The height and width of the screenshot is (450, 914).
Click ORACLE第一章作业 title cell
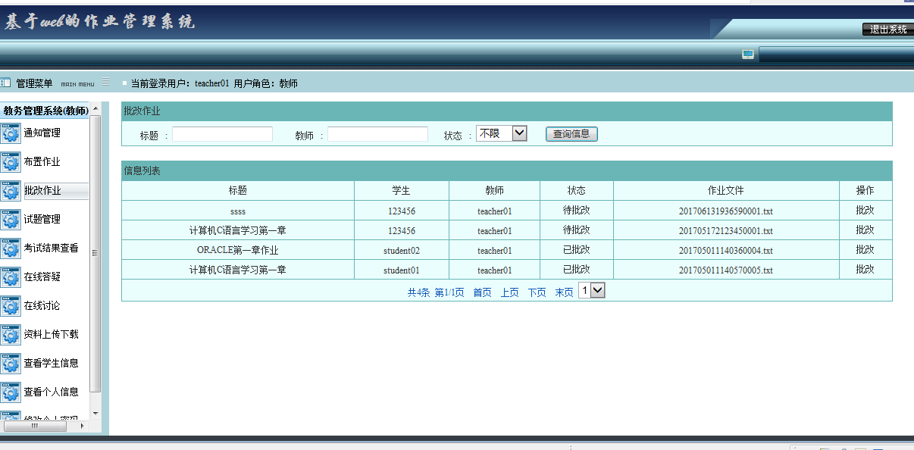pyautogui.click(x=238, y=251)
